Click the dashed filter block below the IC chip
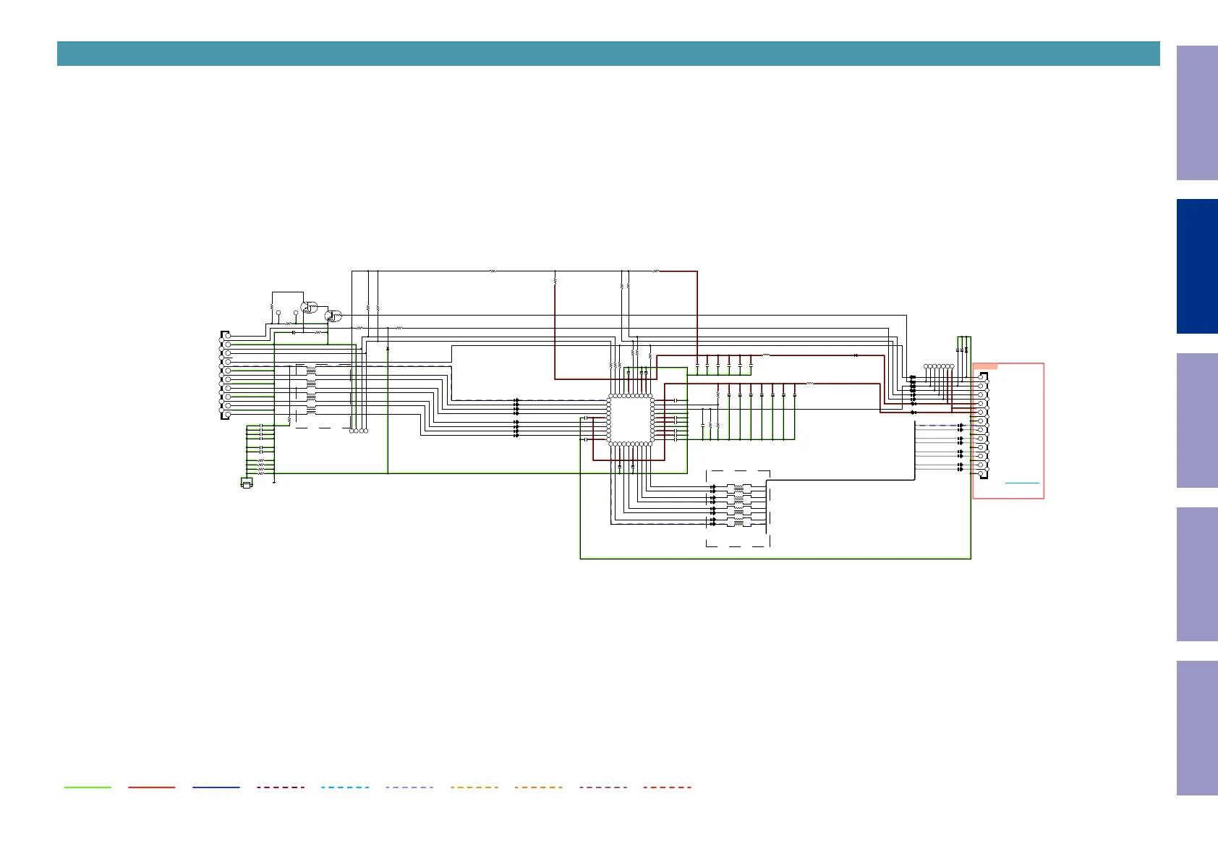Viewport: 1218px width, 862px height. coord(738,508)
